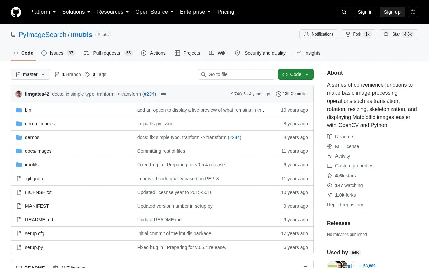Expand the Solutions menu
The height and width of the screenshot is (268, 429).
coord(76,12)
